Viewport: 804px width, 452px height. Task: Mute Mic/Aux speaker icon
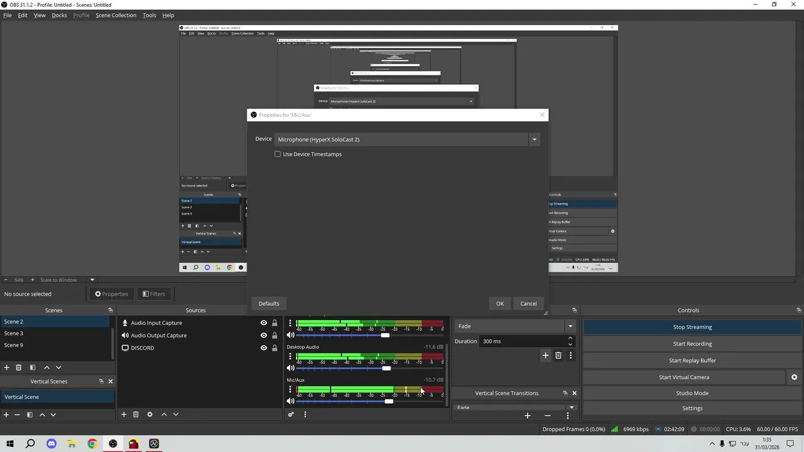point(291,401)
